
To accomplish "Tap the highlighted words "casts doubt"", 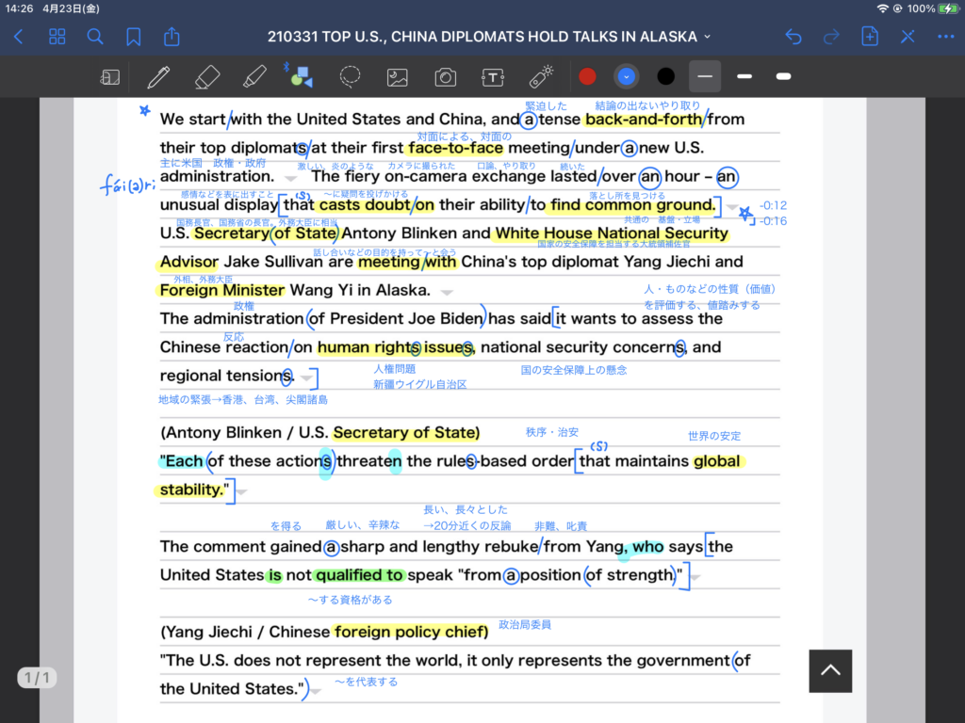I will tap(365, 204).
